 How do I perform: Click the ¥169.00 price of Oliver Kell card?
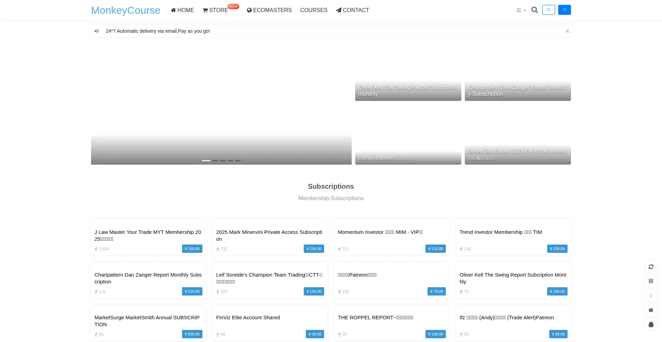[557, 291]
